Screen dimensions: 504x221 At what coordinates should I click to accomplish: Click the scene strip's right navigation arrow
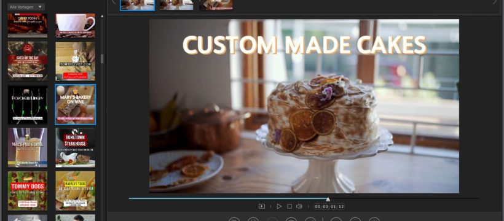coord(495,2)
